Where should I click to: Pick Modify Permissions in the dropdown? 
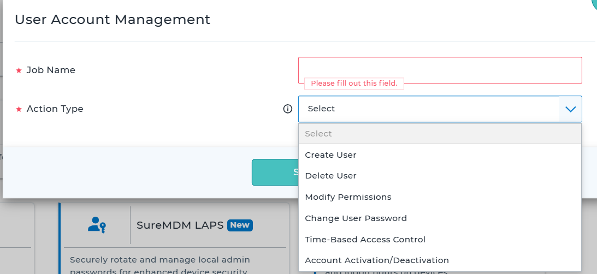pos(348,197)
